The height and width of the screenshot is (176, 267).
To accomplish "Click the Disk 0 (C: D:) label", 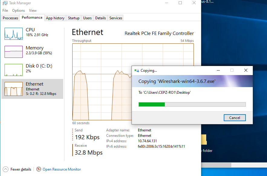I will coord(39,66).
